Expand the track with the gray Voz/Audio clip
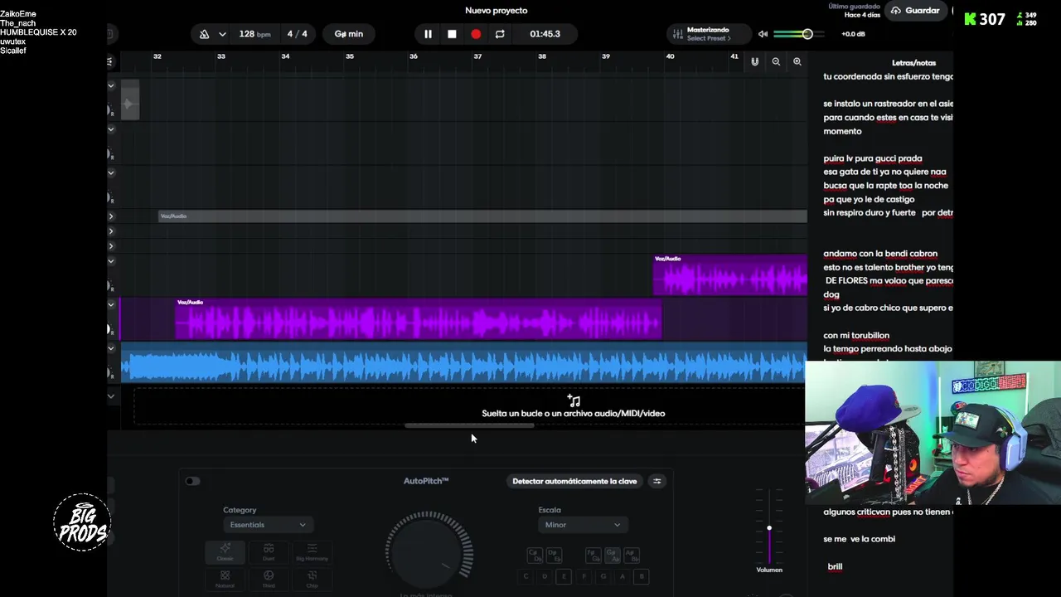 [x=111, y=216]
